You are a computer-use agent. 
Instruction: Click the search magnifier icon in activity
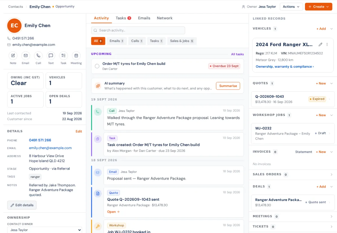[x=95, y=30]
